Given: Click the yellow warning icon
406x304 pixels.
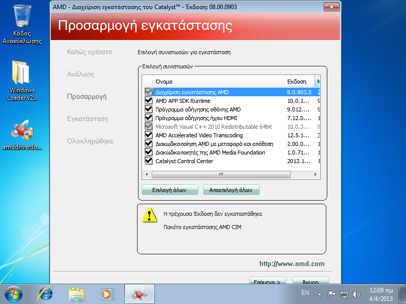Looking at the screenshot, I should coord(149,215).
